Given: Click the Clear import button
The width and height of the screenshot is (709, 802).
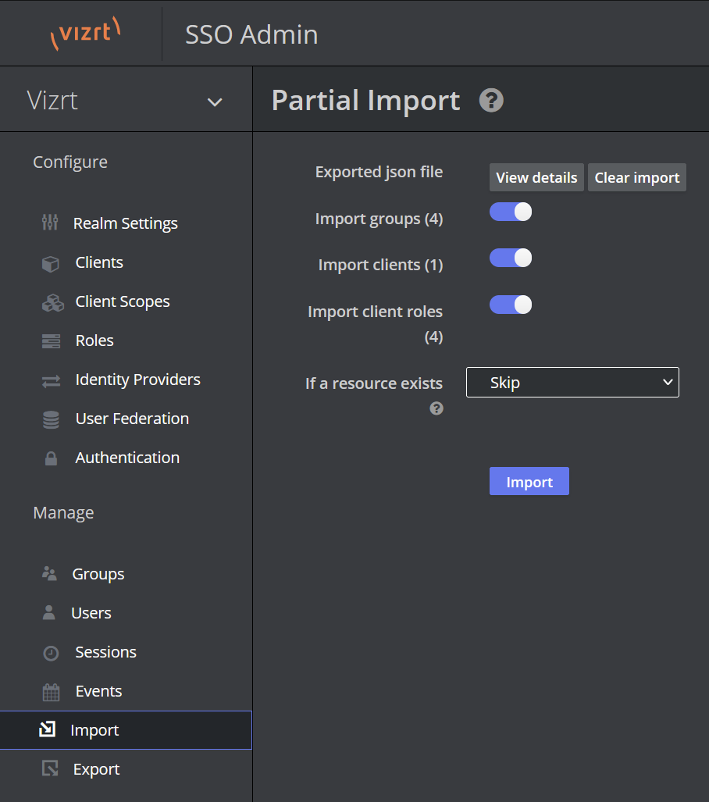Looking at the screenshot, I should (x=636, y=177).
